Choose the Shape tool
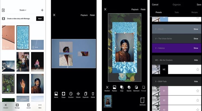 63,95
